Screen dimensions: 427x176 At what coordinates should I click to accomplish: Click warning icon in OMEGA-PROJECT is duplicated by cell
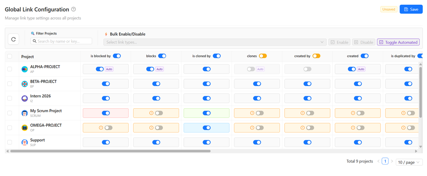403,128
